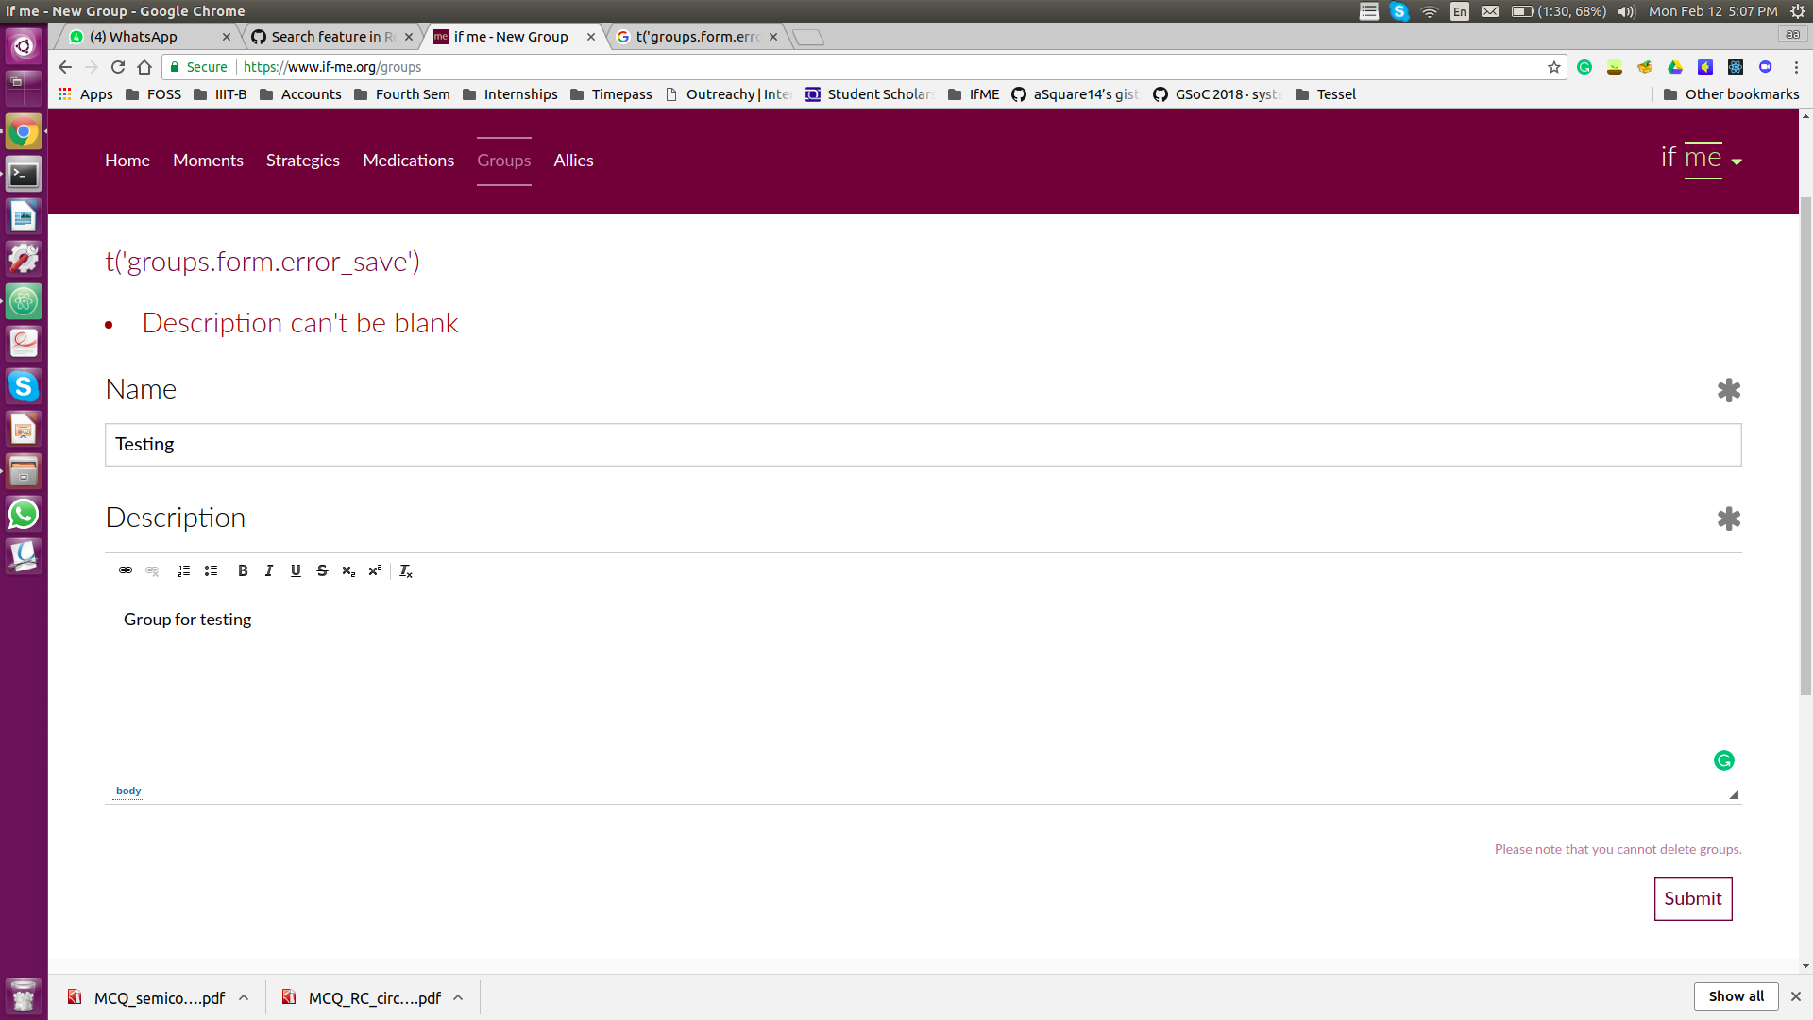Click the Submit button
The height and width of the screenshot is (1020, 1813).
click(1692, 898)
